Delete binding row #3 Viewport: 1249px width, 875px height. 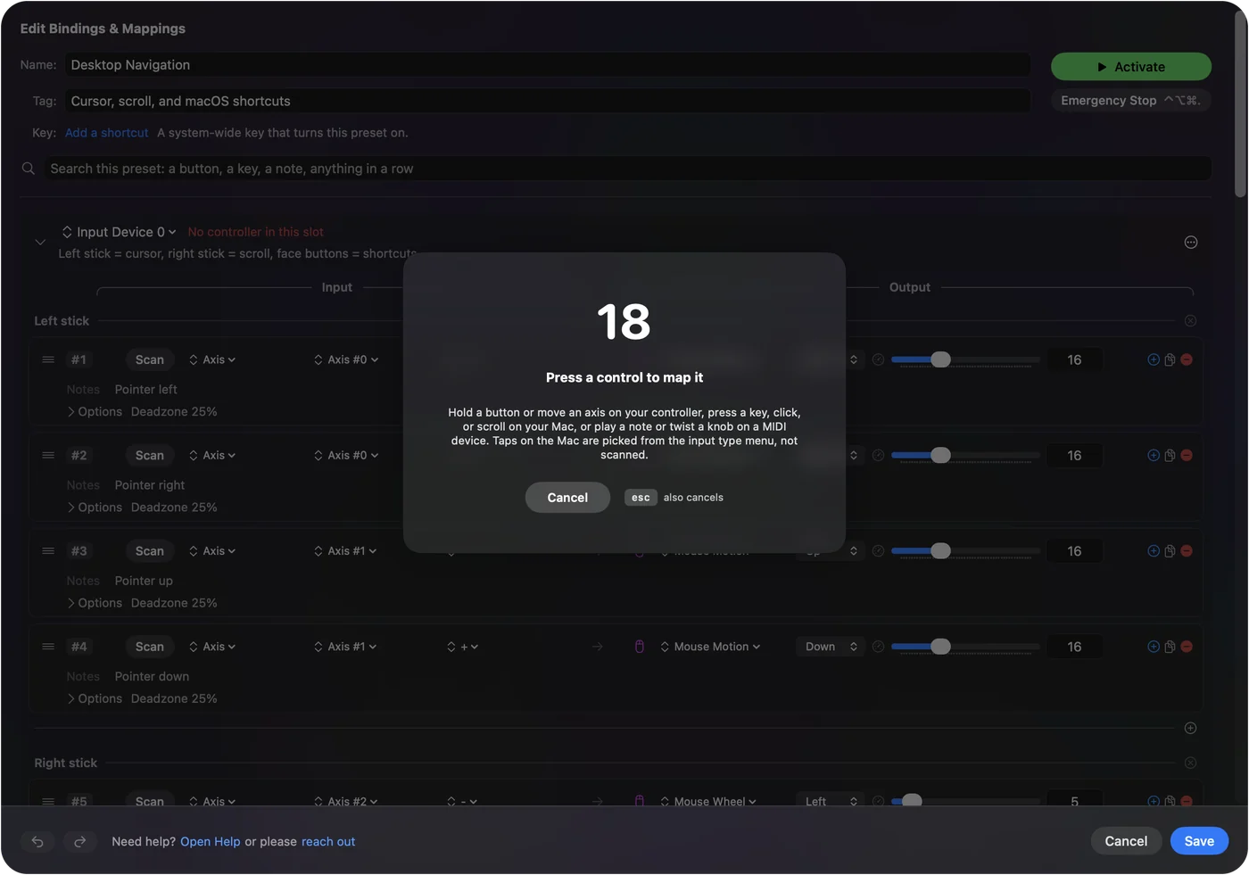click(x=1187, y=551)
